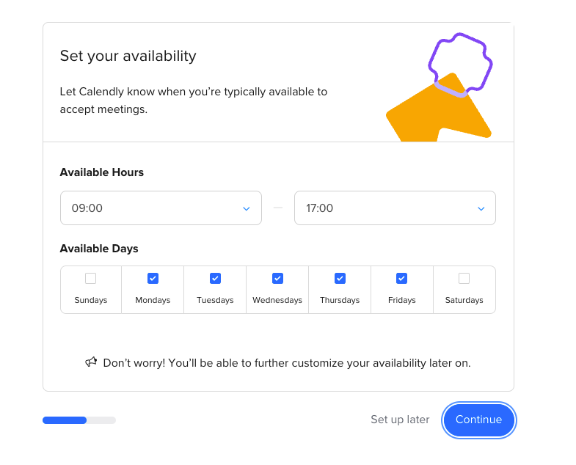Click the purple badge outline graphic

[460, 65]
